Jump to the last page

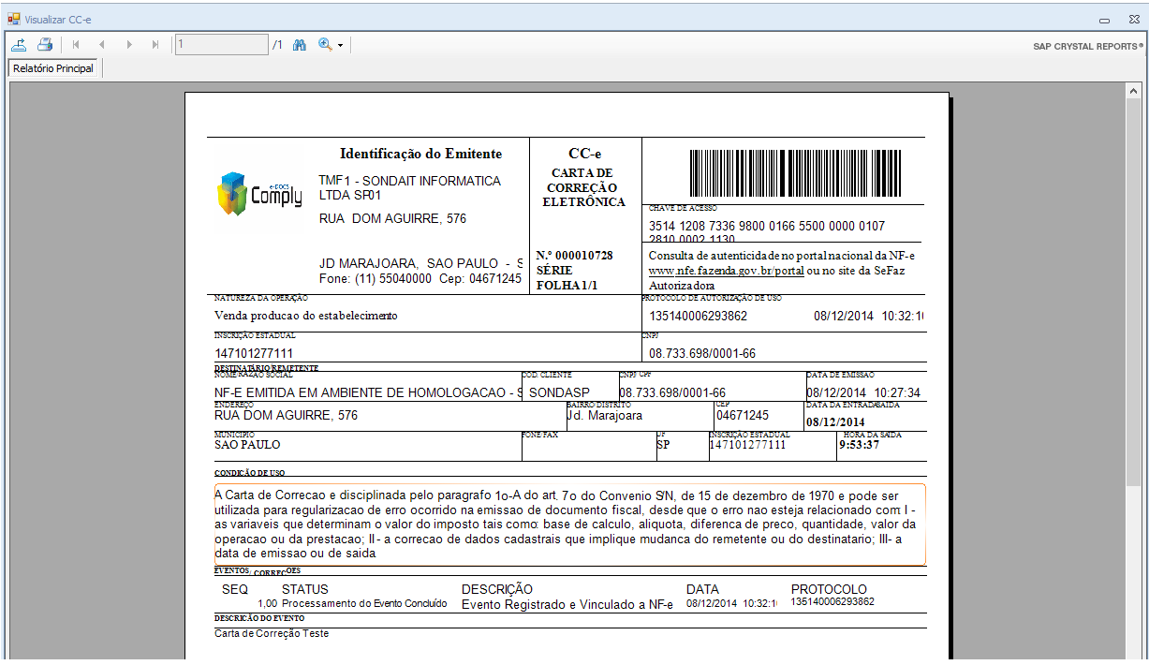pyautogui.click(x=155, y=45)
